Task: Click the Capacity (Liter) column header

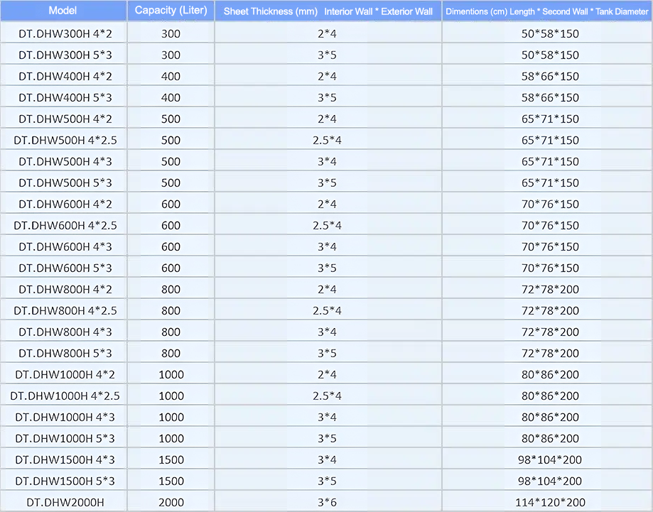Action: click(x=171, y=11)
